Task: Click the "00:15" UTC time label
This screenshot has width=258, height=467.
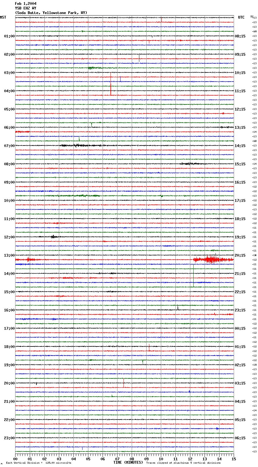Action: (240, 328)
